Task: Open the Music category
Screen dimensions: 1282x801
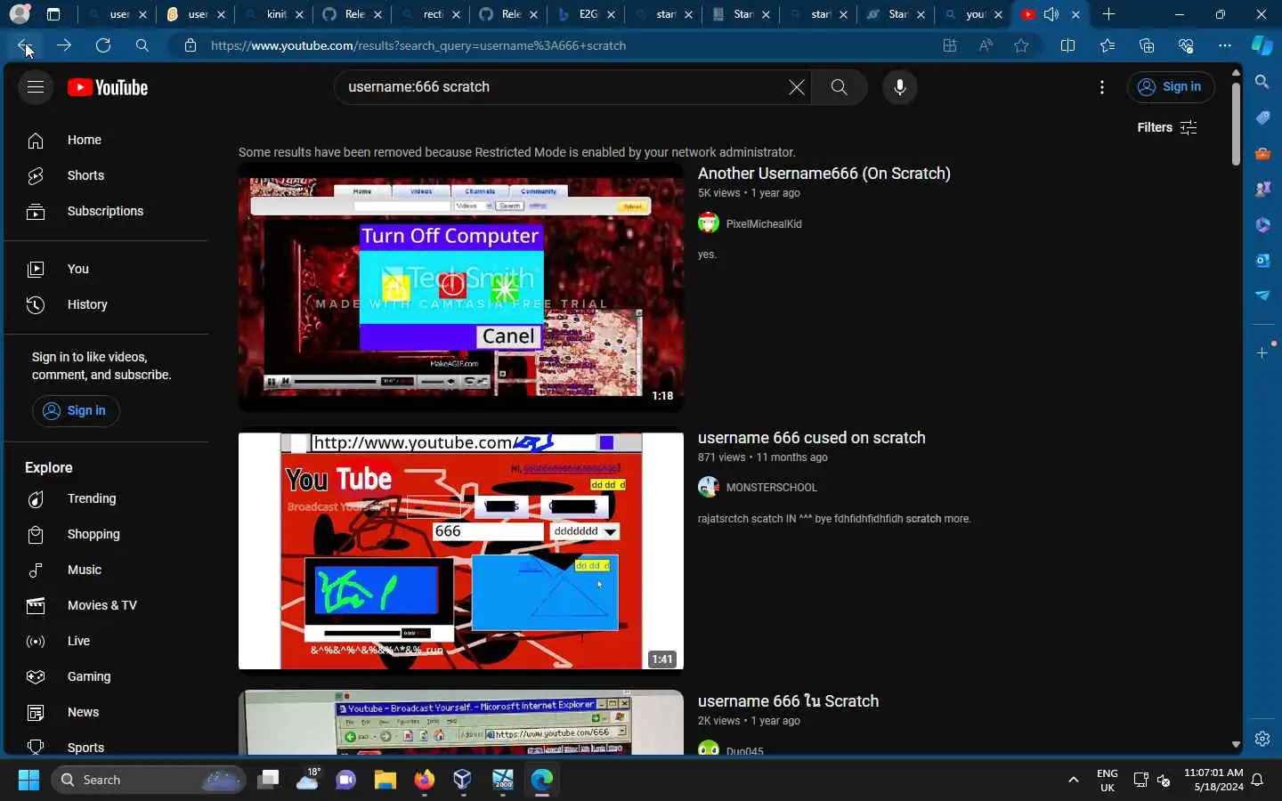Action: pyautogui.click(x=107, y=570)
